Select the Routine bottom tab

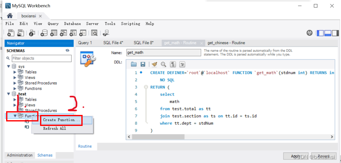pos(85,146)
